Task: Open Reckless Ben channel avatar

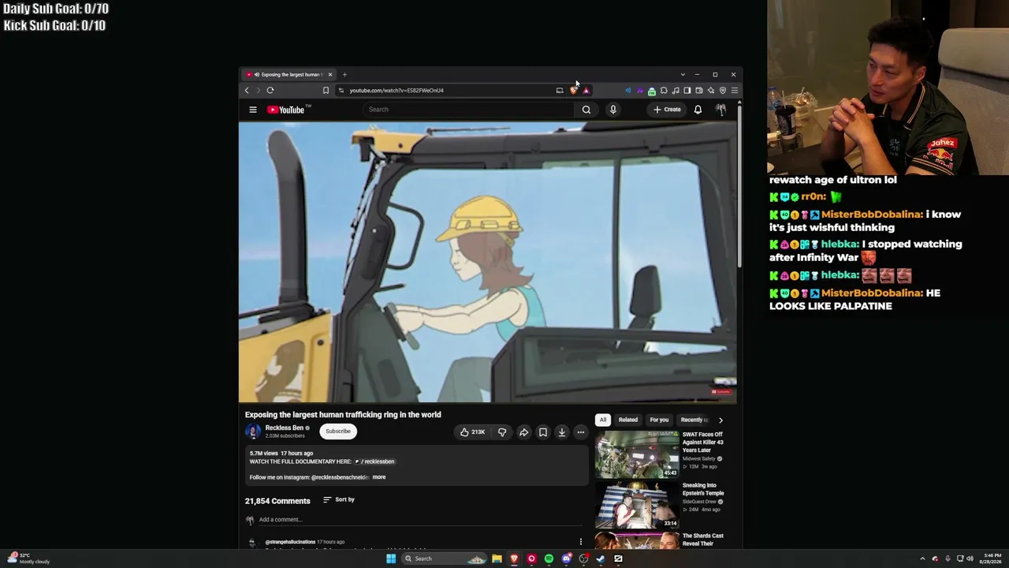Action: (253, 432)
